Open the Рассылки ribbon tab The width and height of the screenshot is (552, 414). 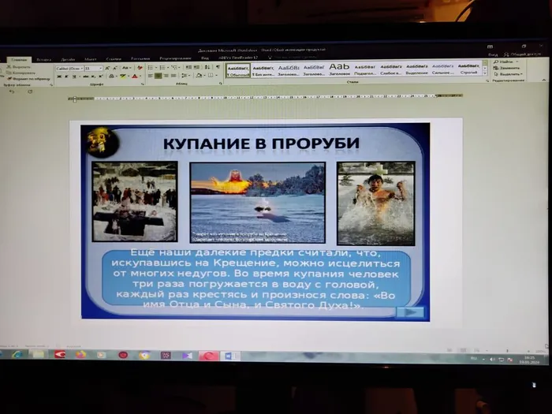pyautogui.click(x=140, y=59)
